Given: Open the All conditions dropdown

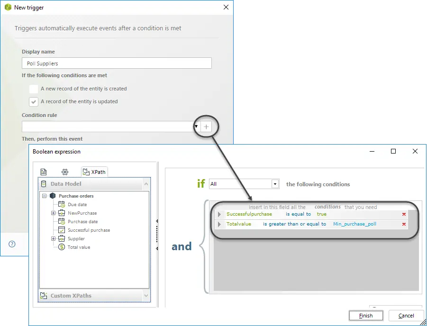Looking at the screenshot, I should [x=275, y=184].
